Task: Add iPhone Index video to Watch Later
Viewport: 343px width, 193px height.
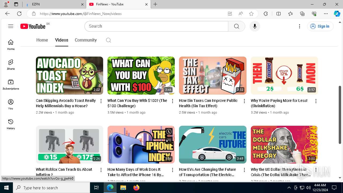Action: click(x=169, y=132)
